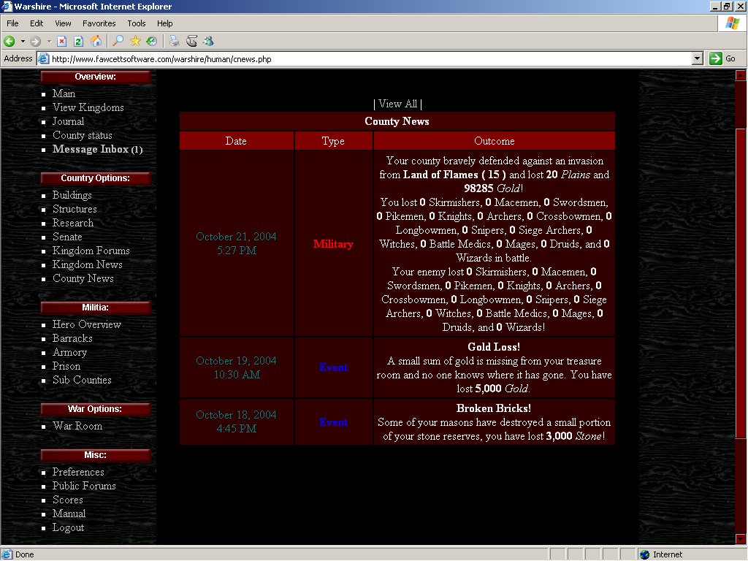The width and height of the screenshot is (748, 561).
Task: Go to the Home page icon
Action: coord(96,41)
